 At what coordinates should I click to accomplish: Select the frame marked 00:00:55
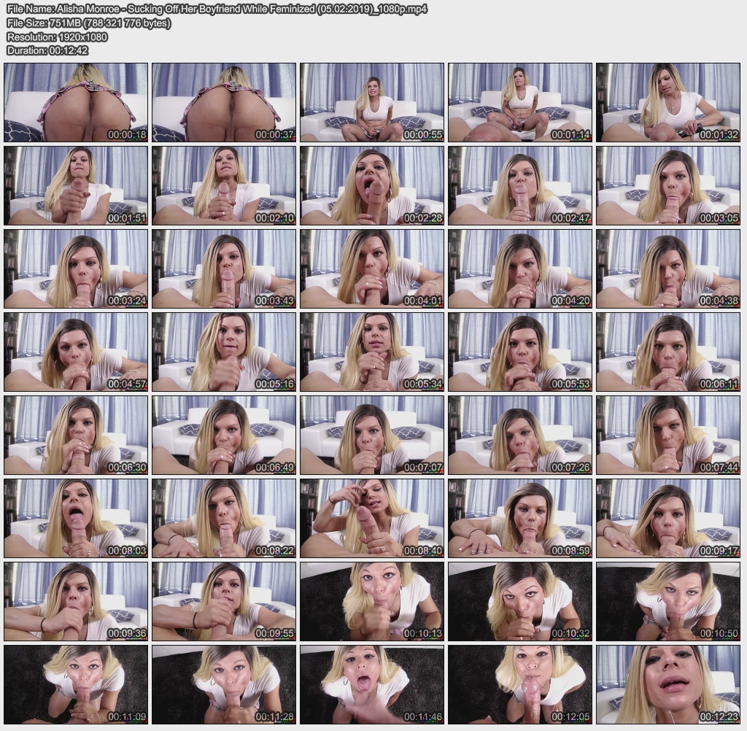pos(371,102)
